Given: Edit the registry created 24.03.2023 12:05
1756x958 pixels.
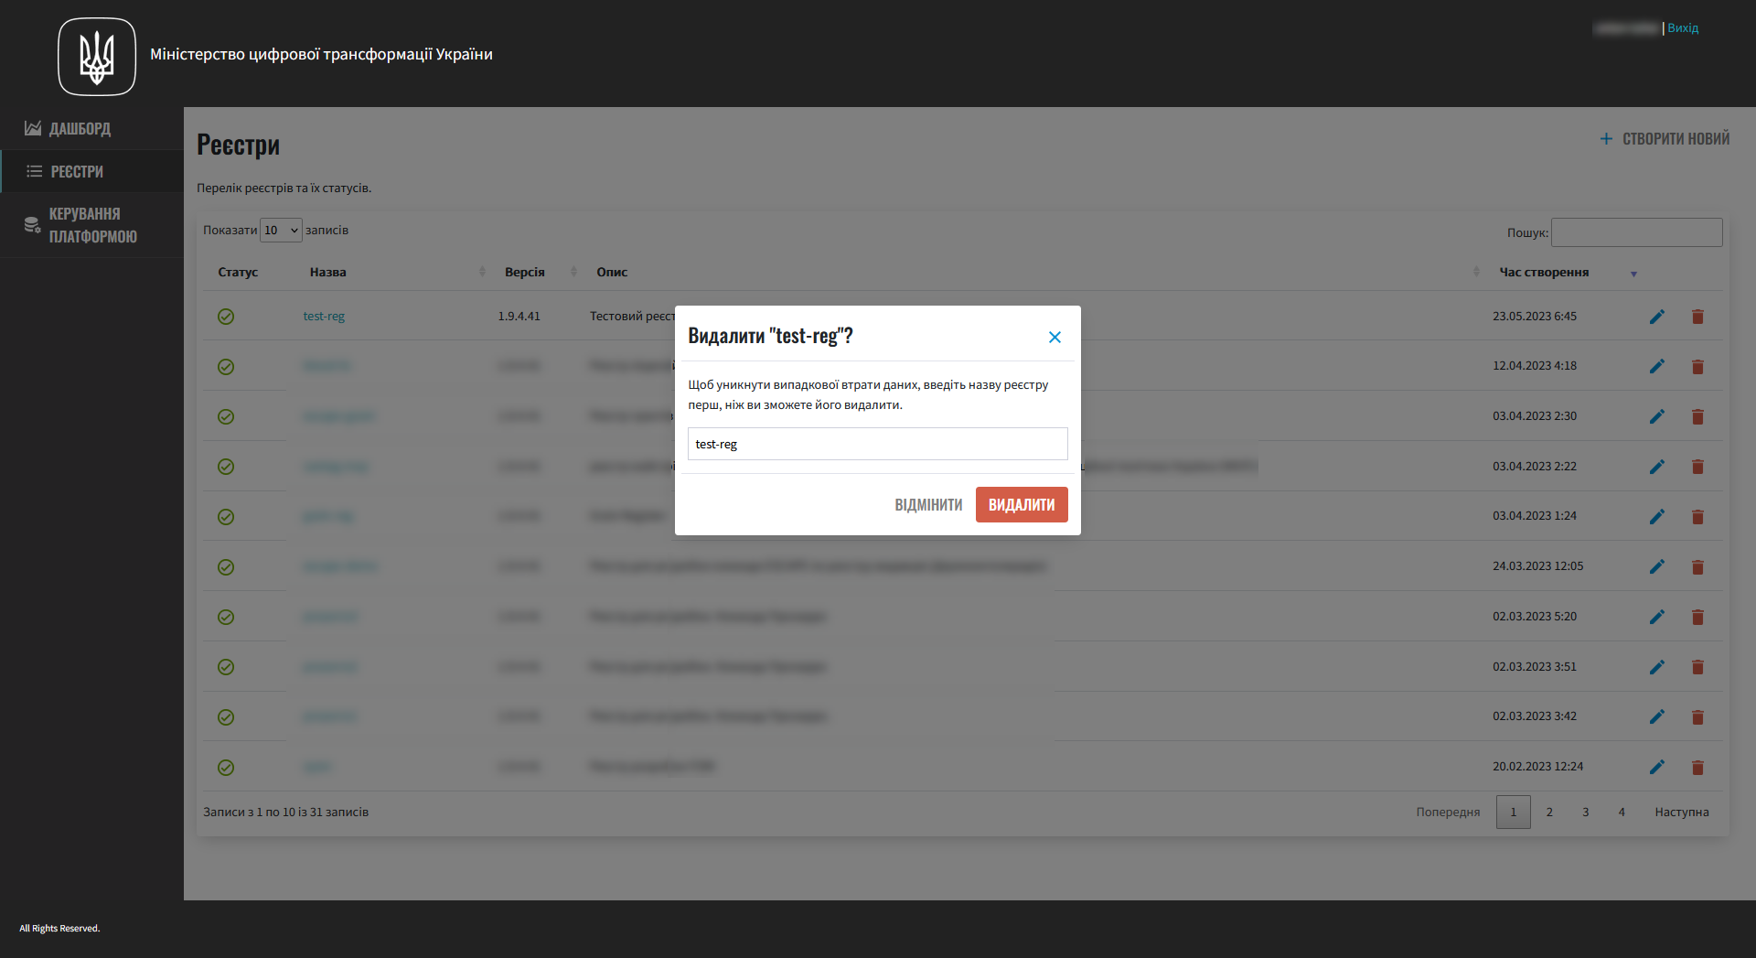Looking at the screenshot, I should coord(1656,567).
